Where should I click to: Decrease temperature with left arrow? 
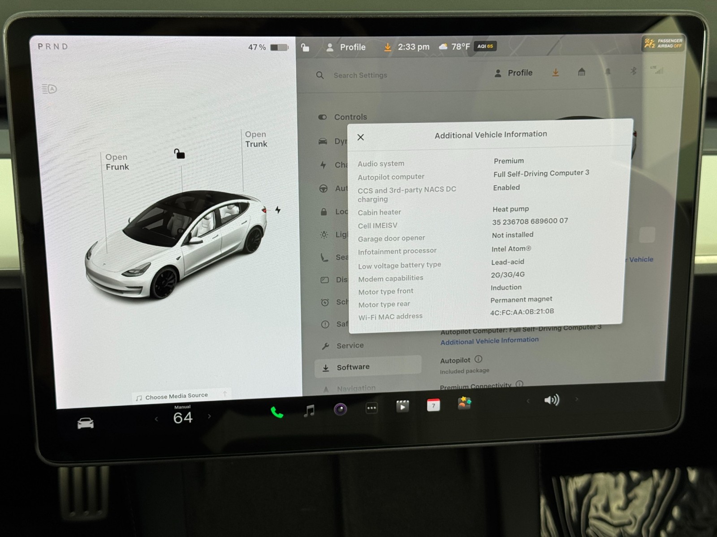coord(156,419)
